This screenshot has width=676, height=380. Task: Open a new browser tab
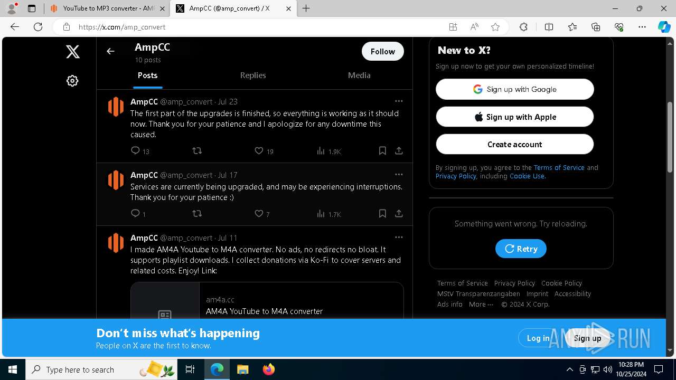point(306,8)
